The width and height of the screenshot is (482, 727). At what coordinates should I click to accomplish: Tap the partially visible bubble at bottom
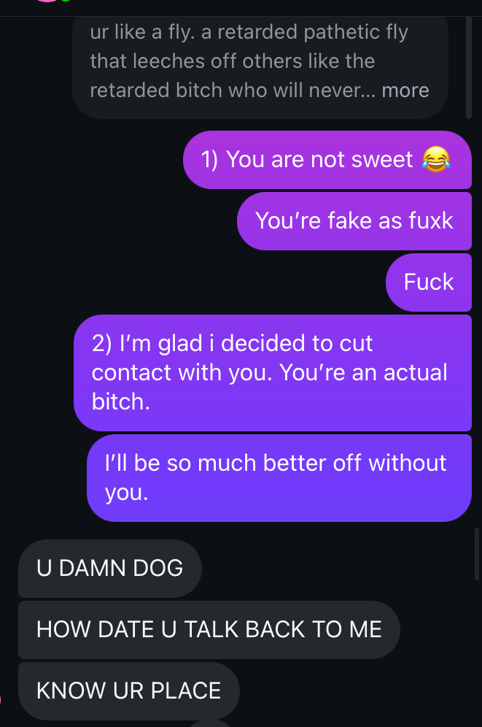tap(211, 724)
